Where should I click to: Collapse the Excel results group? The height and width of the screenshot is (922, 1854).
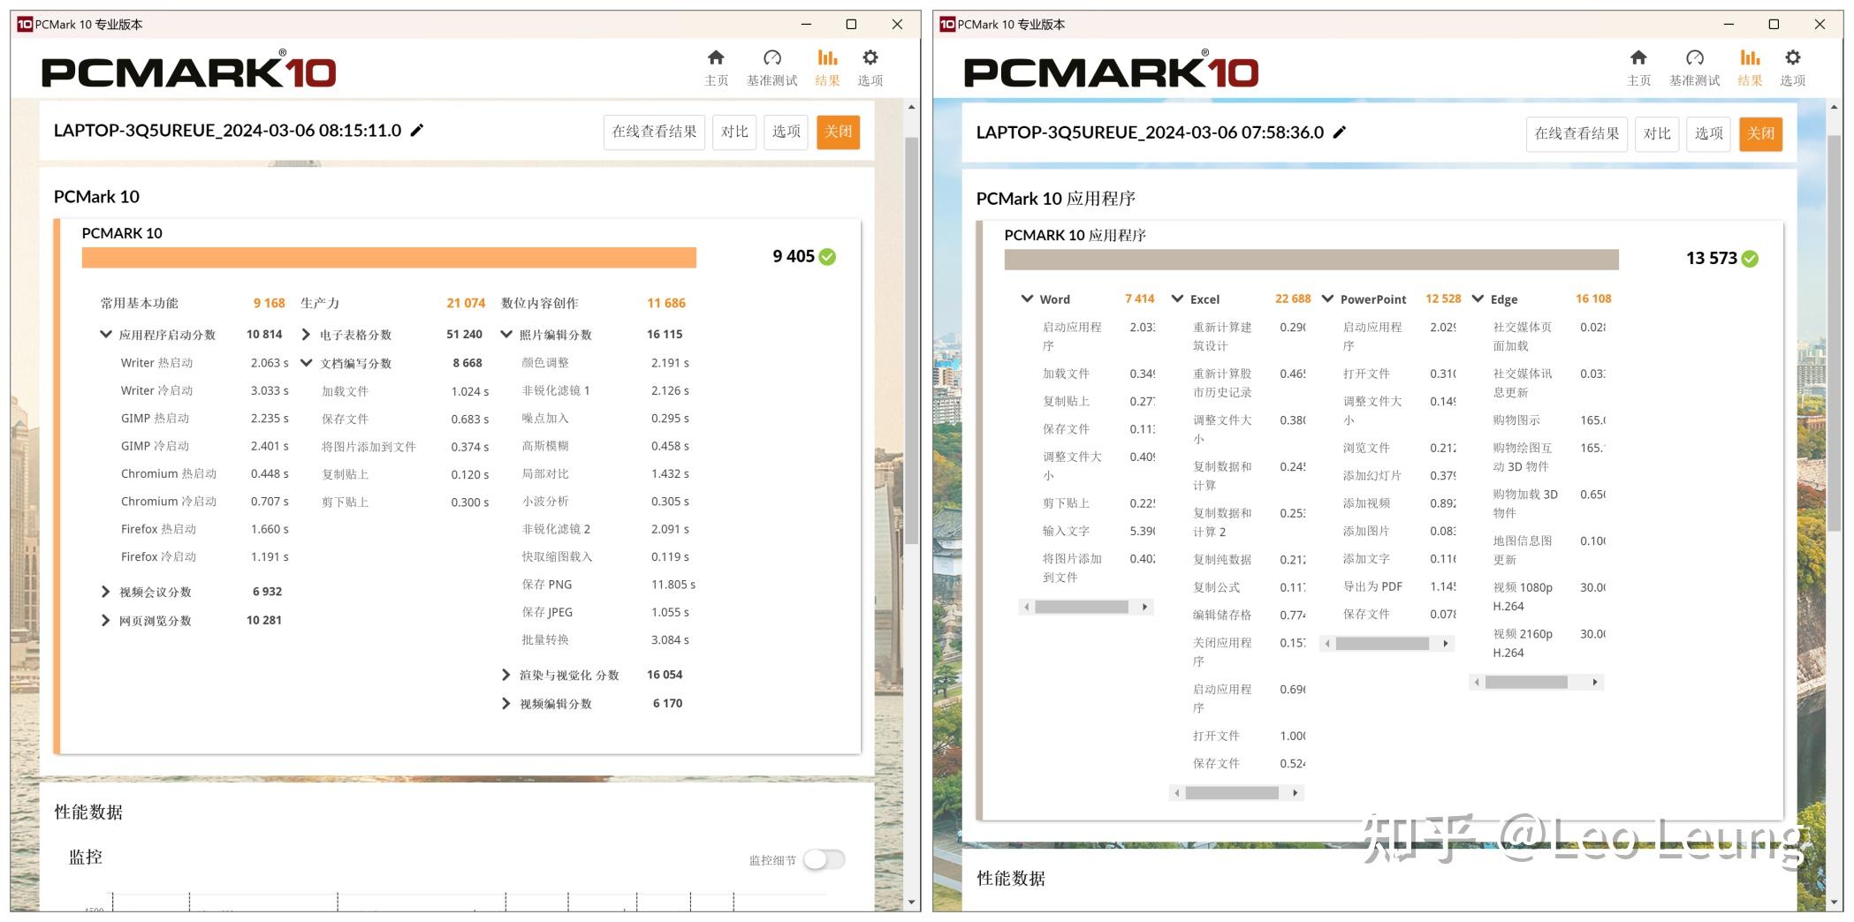(1177, 299)
